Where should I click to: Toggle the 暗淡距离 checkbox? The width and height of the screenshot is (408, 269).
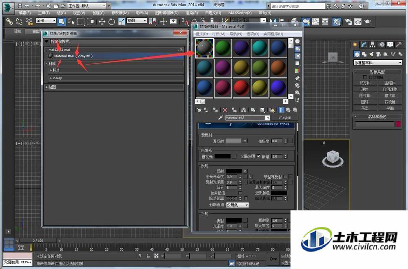point(246,198)
